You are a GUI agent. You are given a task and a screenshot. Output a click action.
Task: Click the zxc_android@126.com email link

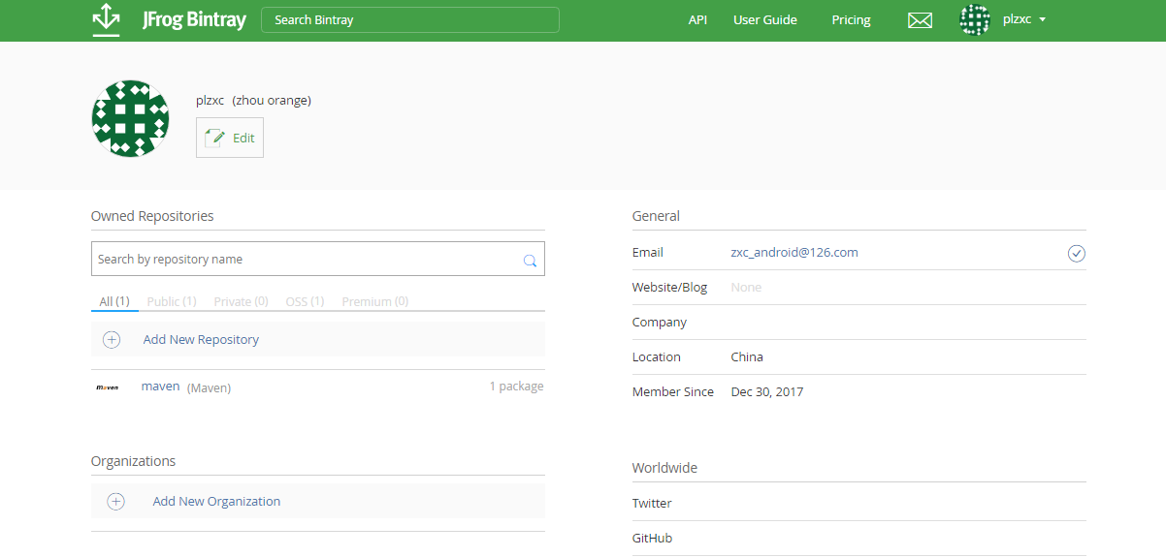(794, 252)
